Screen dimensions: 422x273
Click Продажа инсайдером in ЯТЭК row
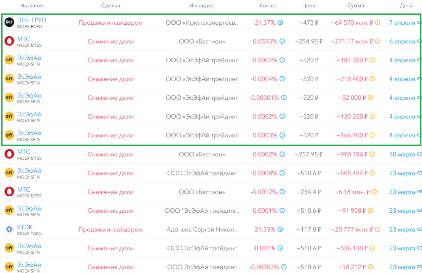tap(110, 230)
